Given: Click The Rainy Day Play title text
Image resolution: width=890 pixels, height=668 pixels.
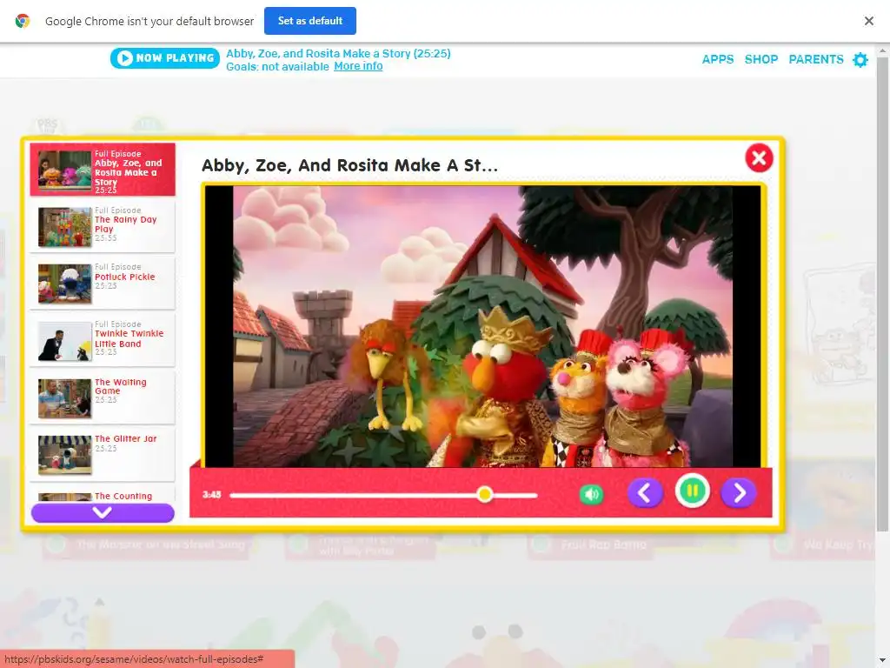Looking at the screenshot, I should [125, 224].
